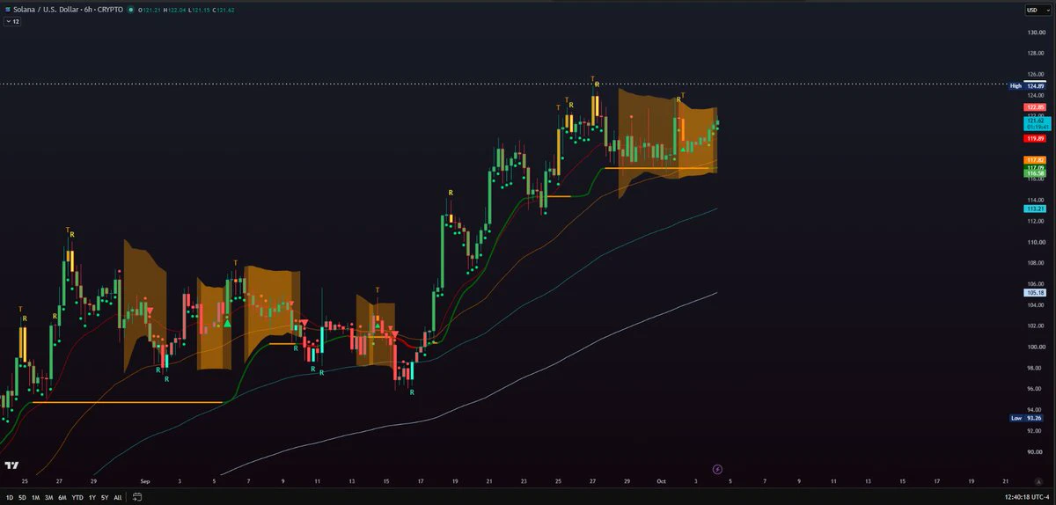Select the 1D time range
This screenshot has width=1056, height=505.
(x=9, y=497)
